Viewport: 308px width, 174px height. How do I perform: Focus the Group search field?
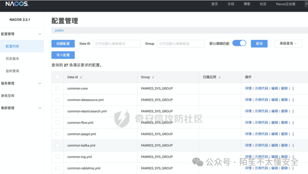pos(181,43)
